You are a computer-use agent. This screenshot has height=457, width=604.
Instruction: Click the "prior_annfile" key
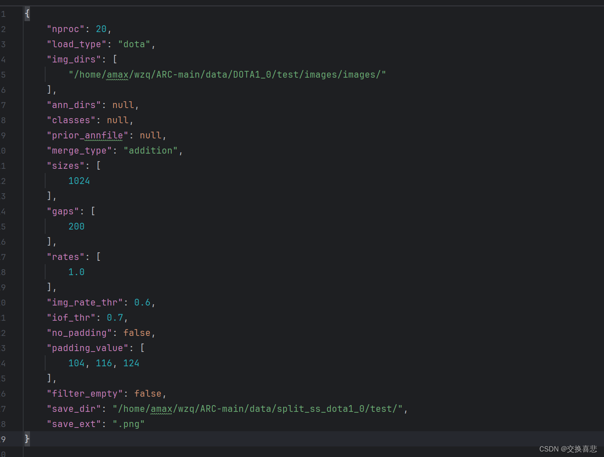tap(87, 135)
